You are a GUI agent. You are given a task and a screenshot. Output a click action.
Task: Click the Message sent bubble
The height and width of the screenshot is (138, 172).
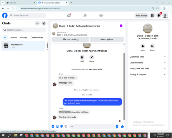pos(65,83)
